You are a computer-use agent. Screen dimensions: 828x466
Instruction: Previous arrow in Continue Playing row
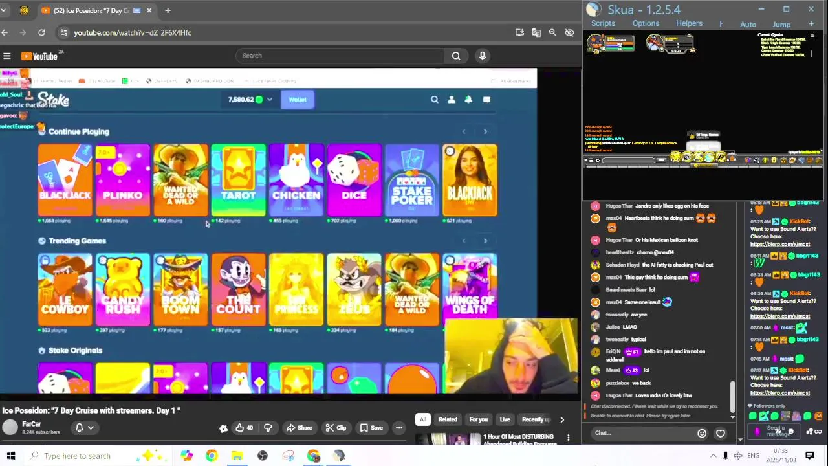(x=464, y=131)
